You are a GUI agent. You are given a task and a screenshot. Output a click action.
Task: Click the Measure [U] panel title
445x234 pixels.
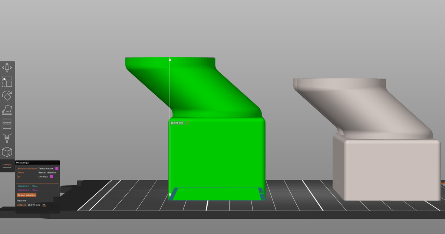point(23,163)
